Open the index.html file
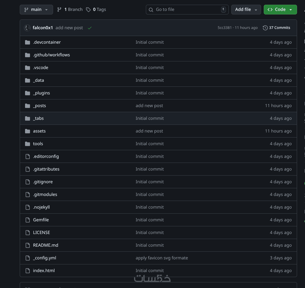 tap(44, 271)
